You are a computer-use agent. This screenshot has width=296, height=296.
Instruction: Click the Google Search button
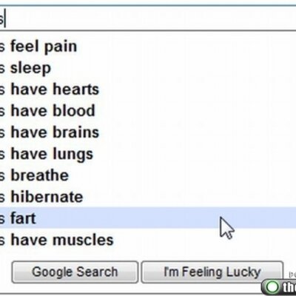coord(75,272)
